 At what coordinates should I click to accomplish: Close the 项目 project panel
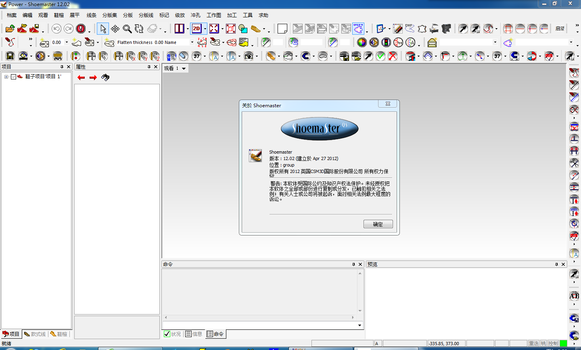point(69,67)
